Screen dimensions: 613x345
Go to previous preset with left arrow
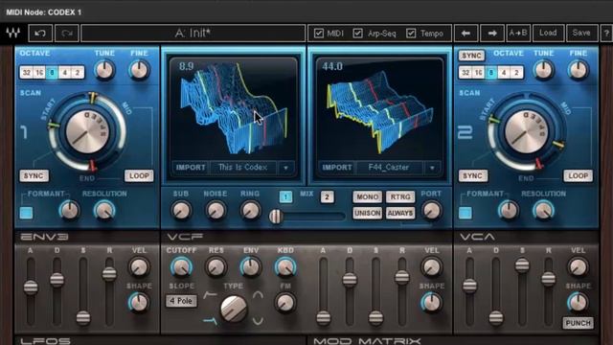point(465,34)
